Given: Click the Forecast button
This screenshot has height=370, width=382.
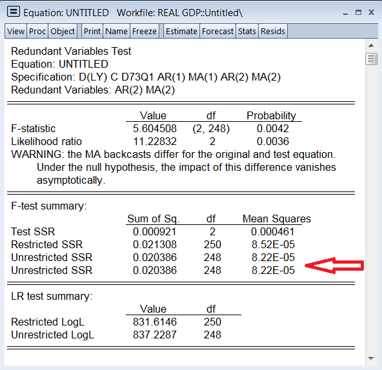Looking at the screenshot, I should (x=217, y=31).
